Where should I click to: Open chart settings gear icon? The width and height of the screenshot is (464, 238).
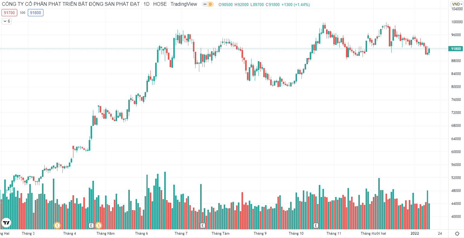[x=457, y=233]
